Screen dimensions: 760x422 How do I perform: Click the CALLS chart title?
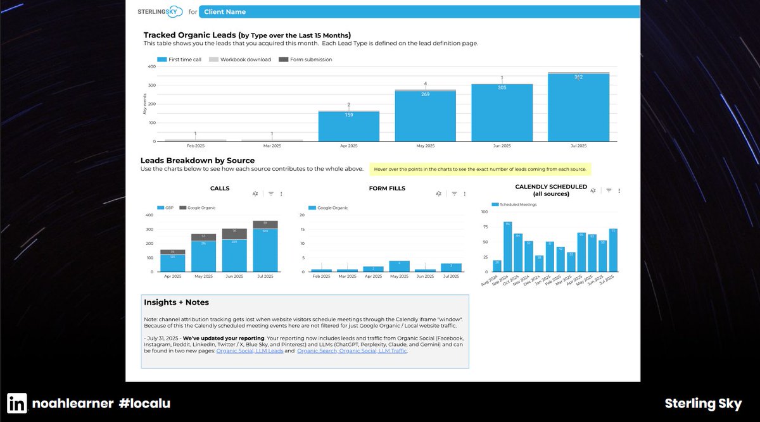click(x=220, y=188)
